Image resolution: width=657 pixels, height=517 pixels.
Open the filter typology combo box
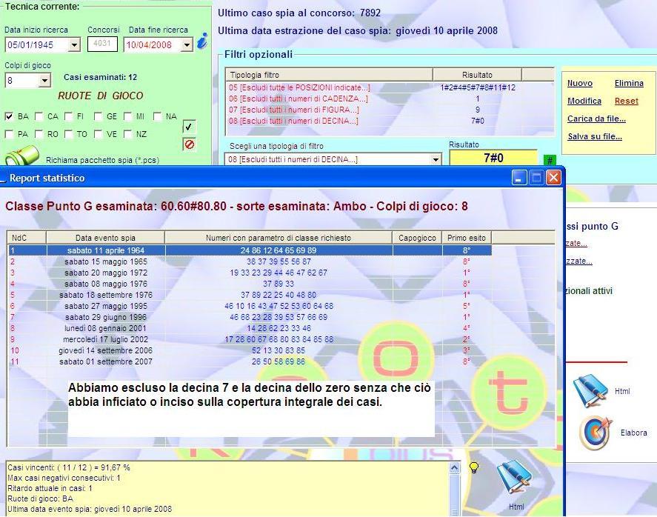436,159
